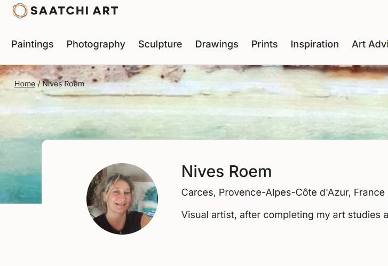Select Sculpture in the navigation bar
The width and height of the screenshot is (388, 266).
tap(160, 44)
